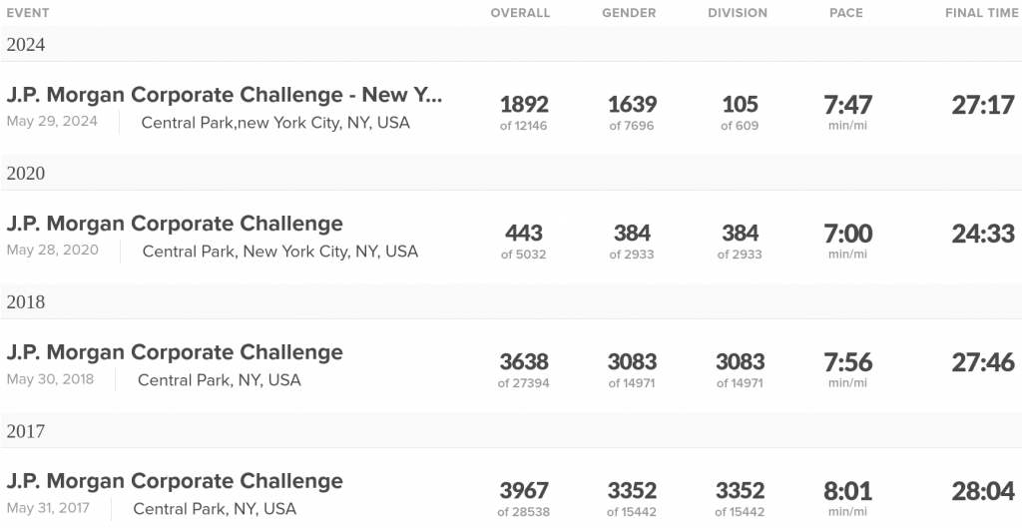1022x528 pixels.
Task: Open the 2024 J.P. Morgan Corporate Challenge - New York event
Action: pos(225,96)
